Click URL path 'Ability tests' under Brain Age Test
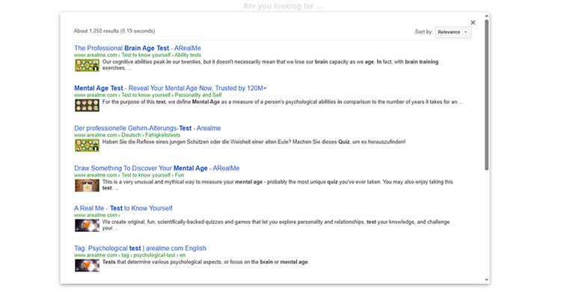This screenshot has height=305, width=561. [x=188, y=55]
